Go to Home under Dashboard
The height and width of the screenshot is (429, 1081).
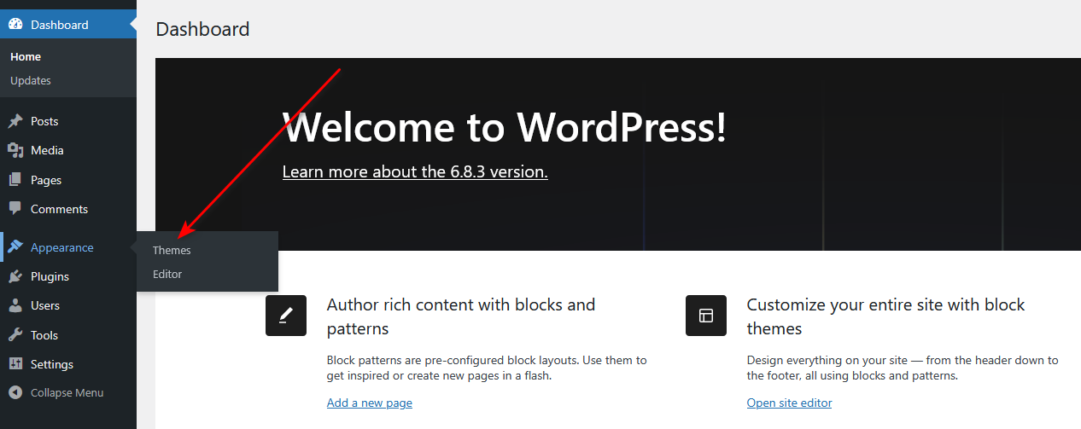click(26, 57)
